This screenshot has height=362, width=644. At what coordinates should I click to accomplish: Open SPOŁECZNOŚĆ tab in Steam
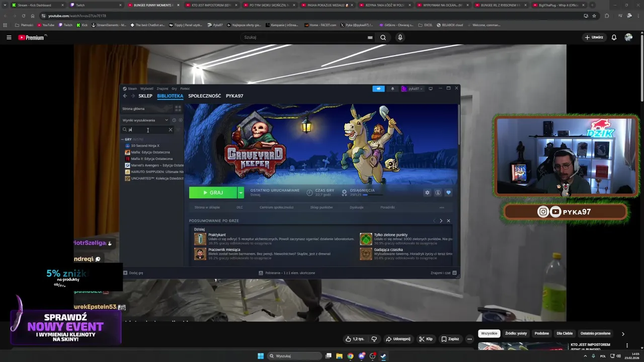pyautogui.click(x=204, y=96)
